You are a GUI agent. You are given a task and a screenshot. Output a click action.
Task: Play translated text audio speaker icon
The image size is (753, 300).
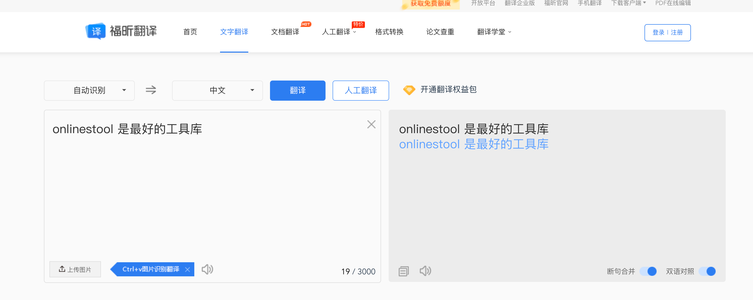(425, 271)
